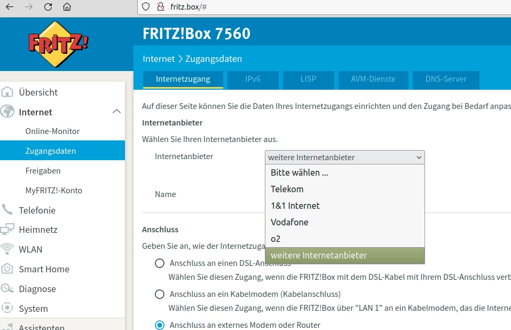The width and height of the screenshot is (511, 330).
Task: Inspect the insecure connection lock icon
Action: coord(160,7)
